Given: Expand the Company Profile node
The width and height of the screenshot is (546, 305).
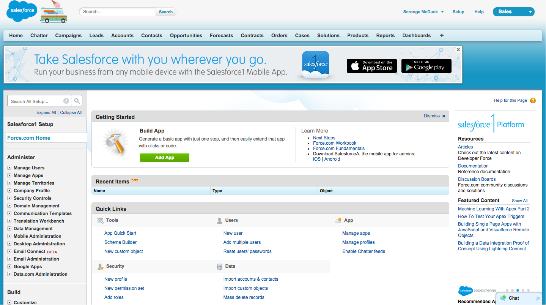Looking at the screenshot, I should click(x=9, y=191).
